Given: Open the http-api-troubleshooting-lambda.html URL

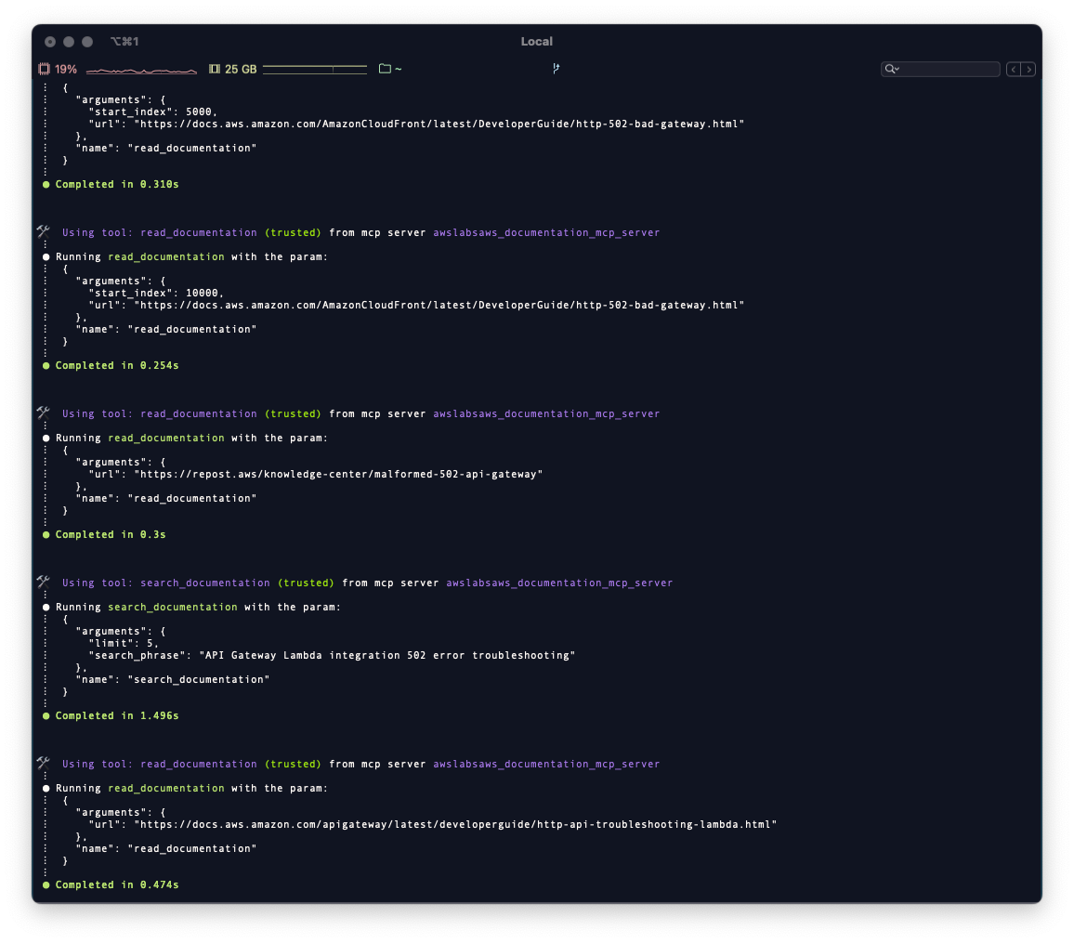Looking at the screenshot, I should point(455,824).
